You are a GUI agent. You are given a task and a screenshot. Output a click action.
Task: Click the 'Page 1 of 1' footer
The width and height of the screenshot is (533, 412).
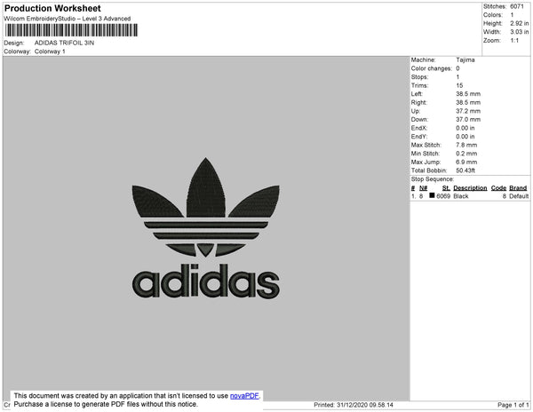(513, 405)
